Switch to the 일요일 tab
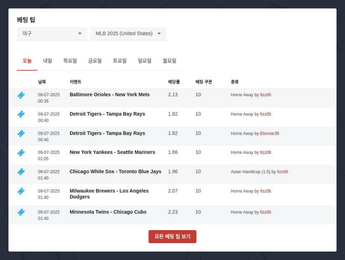The height and width of the screenshot is (260, 345). coord(145,61)
